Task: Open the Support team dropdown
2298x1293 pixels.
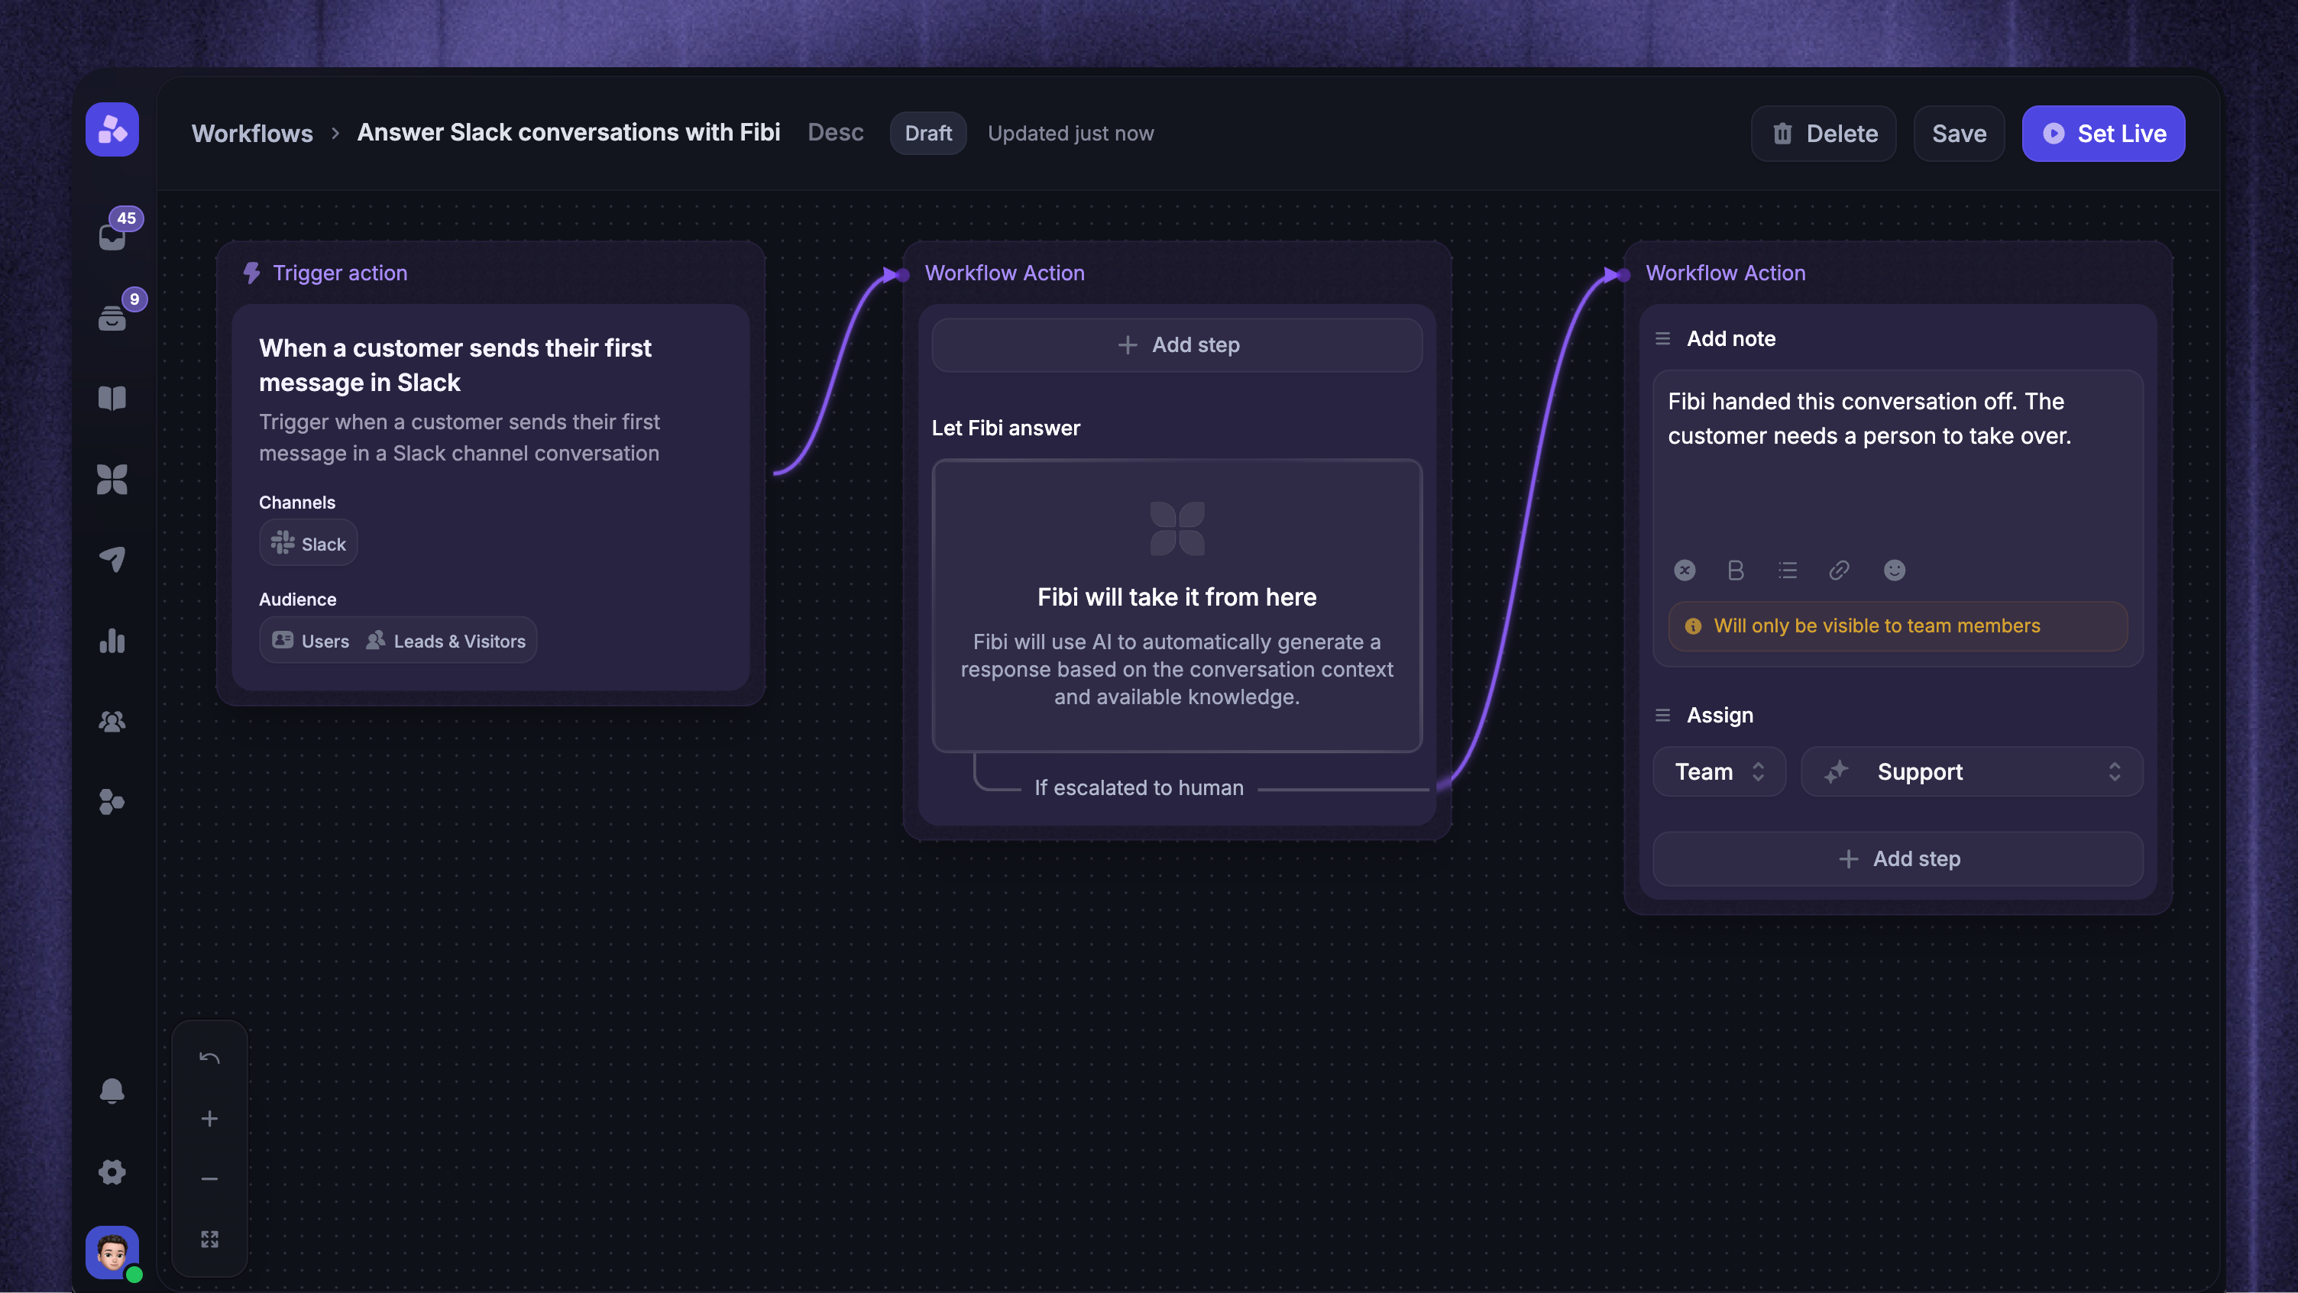Action: [x=1973, y=771]
